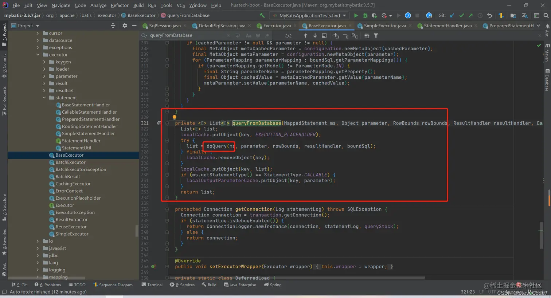This screenshot has height=298, width=551.
Task: Git update project arrow icon
Action: tap(452, 15)
